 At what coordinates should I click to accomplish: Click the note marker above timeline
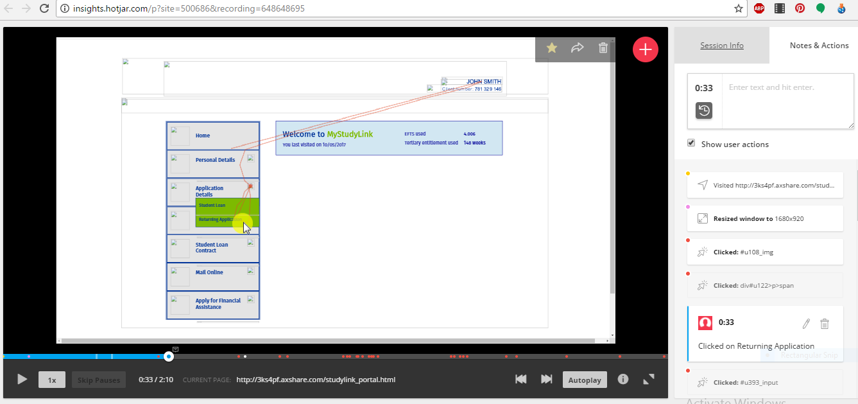(x=175, y=349)
